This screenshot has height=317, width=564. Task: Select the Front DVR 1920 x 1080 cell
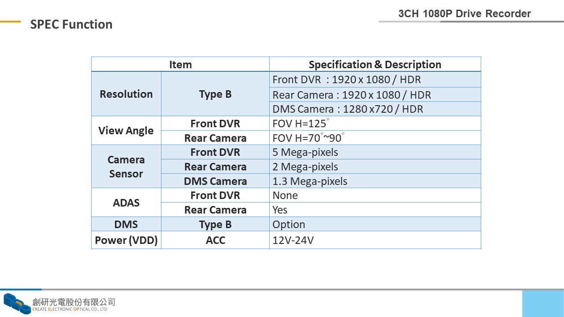pyautogui.click(x=375, y=80)
